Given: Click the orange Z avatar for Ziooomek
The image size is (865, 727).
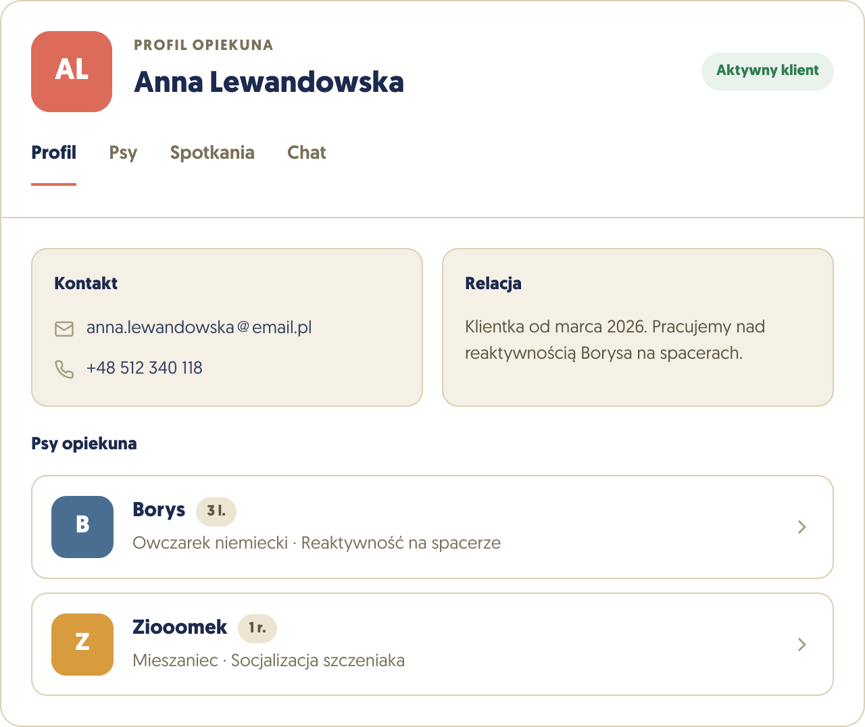Looking at the screenshot, I should (x=82, y=645).
